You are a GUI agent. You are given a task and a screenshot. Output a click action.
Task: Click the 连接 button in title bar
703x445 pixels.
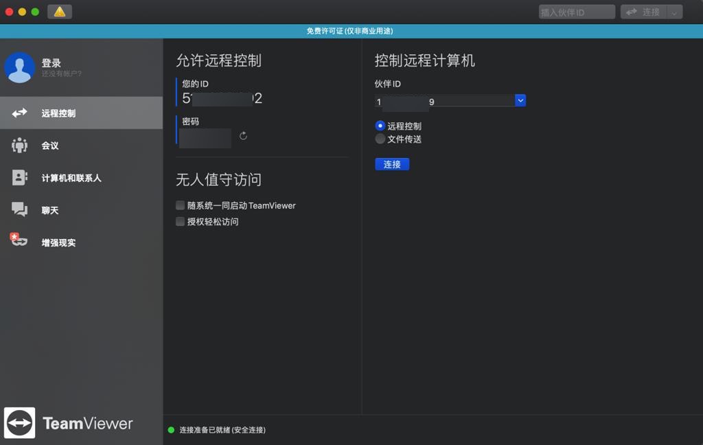[643, 12]
